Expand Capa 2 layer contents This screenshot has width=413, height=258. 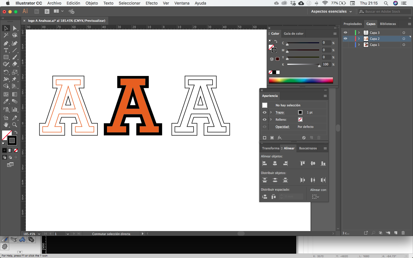pos(359,39)
